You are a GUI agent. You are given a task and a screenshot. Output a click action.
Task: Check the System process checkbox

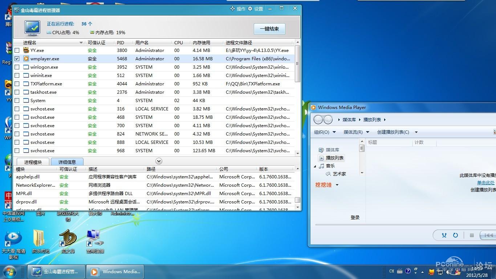click(x=17, y=101)
